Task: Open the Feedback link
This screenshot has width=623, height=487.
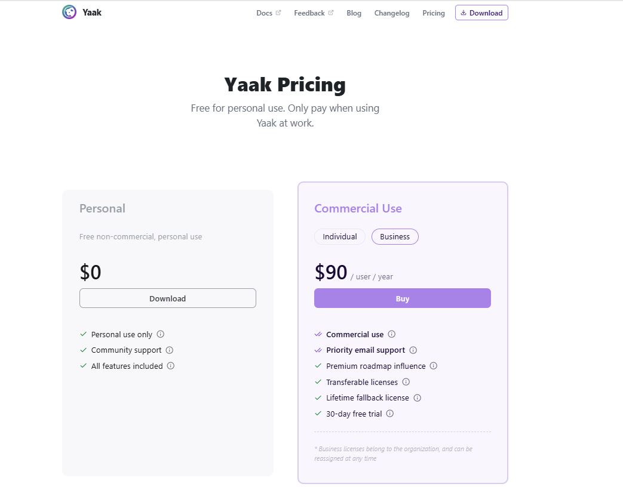Action: (309, 12)
